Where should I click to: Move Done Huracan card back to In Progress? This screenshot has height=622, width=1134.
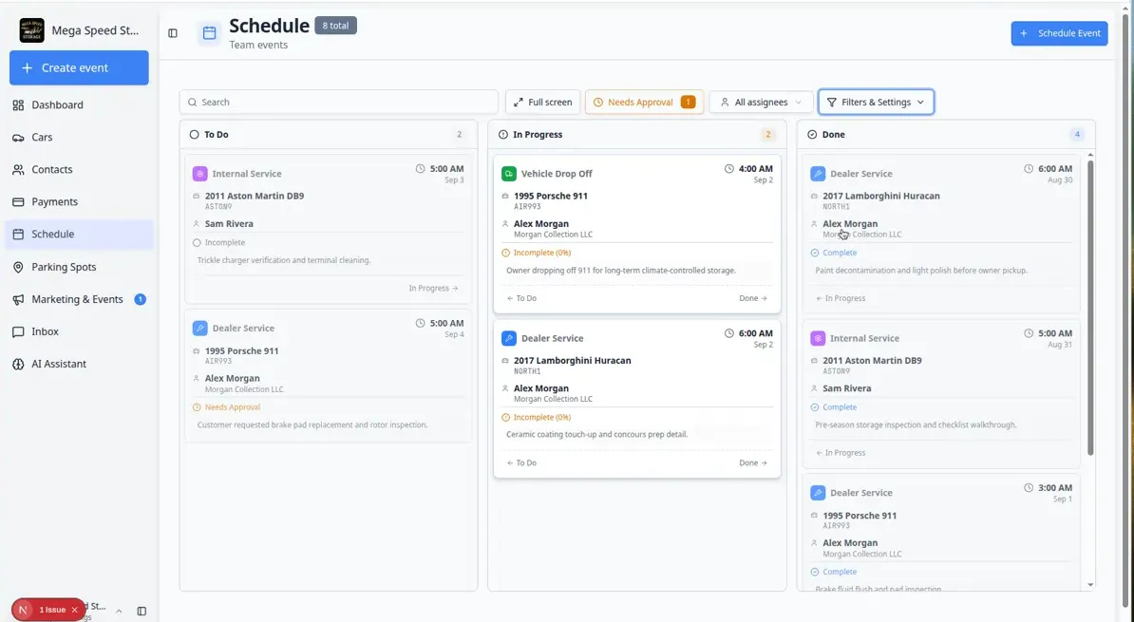pos(841,298)
